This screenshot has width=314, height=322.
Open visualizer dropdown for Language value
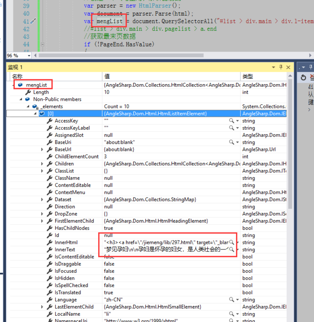coord(237,300)
